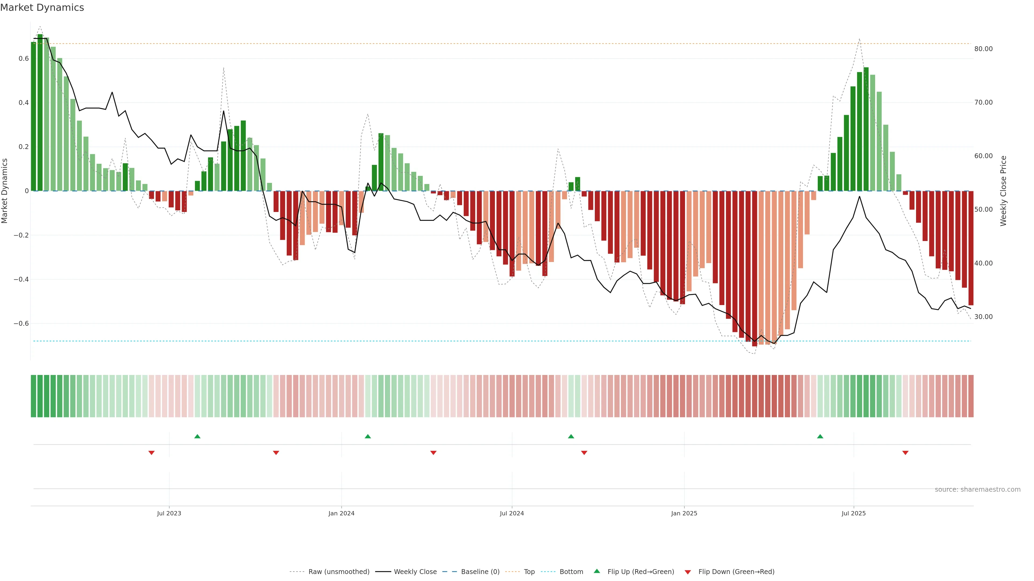Click the red flip-down triangle near Sep 2024

pos(584,453)
